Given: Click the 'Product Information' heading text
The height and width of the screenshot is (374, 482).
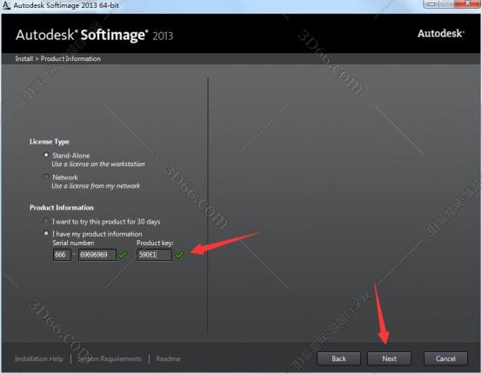Looking at the screenshot, I should coord(62,208).
